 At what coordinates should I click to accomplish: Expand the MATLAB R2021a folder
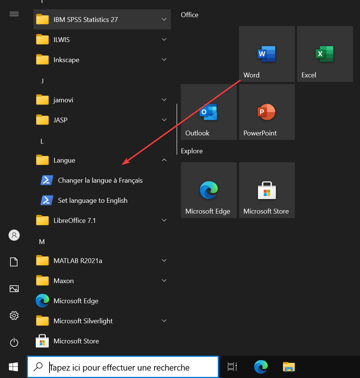(x=102, y=261)
